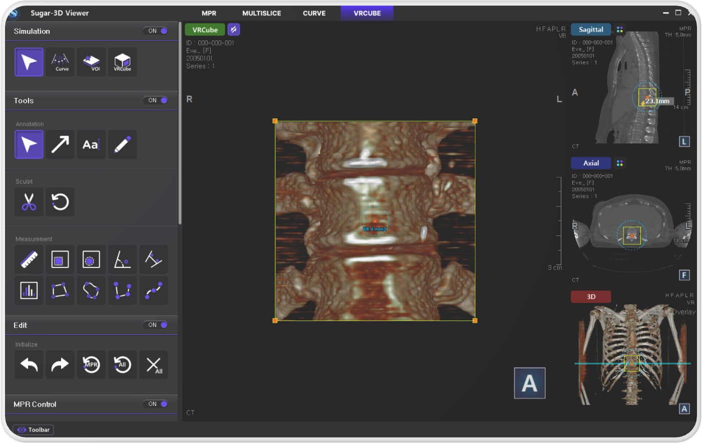Pick the arrow annotation tool
Image resolution: width=702 pixels, height=443 pixels.
pyautogui.click(x=60, y=144)
